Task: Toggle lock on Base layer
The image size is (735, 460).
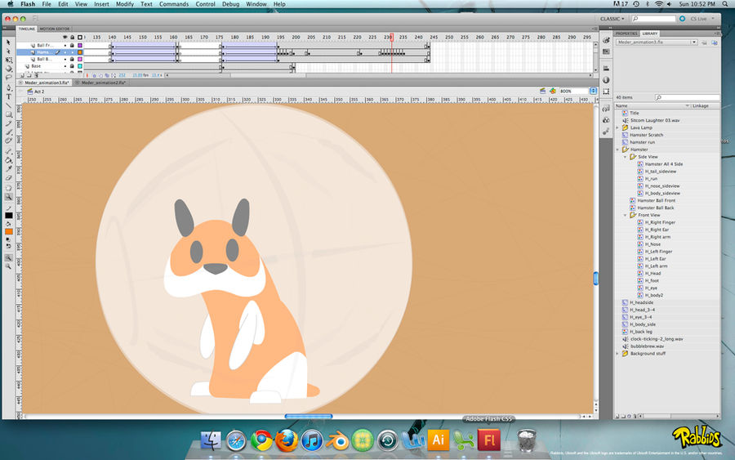Action: pyautogui.click(x=72, y=66)
